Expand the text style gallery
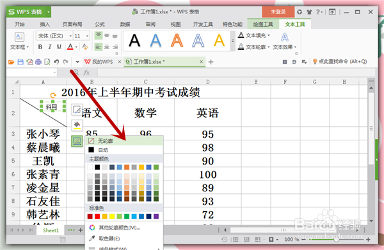 click(233, 41)
